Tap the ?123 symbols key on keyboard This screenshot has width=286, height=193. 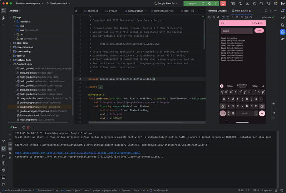point(223,113)
